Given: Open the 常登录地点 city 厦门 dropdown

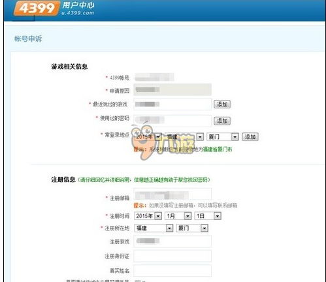Looking at the screenshot, I should point(223,137).
